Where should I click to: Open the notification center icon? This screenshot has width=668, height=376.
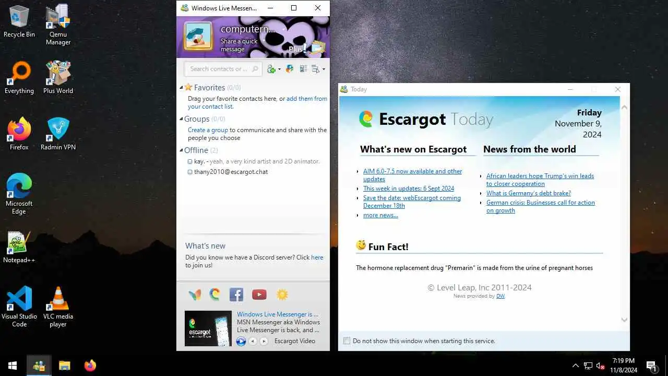click(x=651, y=366)
